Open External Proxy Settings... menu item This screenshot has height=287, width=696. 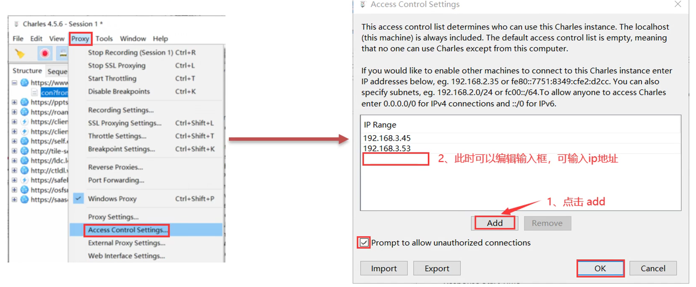pyautogui.click(x=146, y=243)
